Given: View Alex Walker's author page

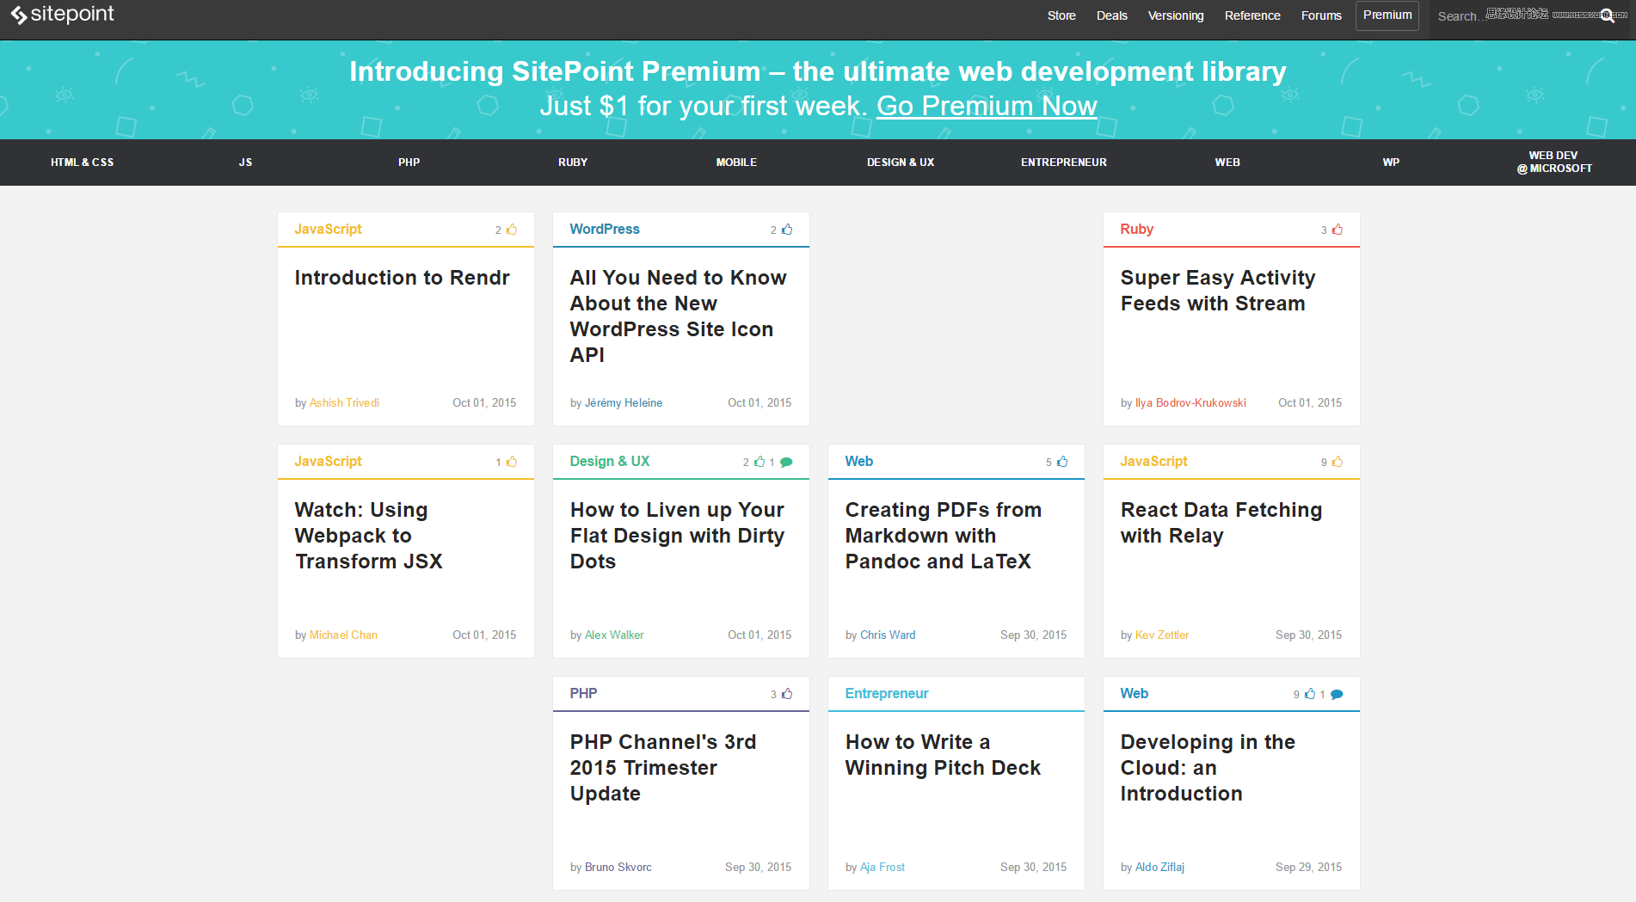Looking at the screenshot, I should 614,635.
